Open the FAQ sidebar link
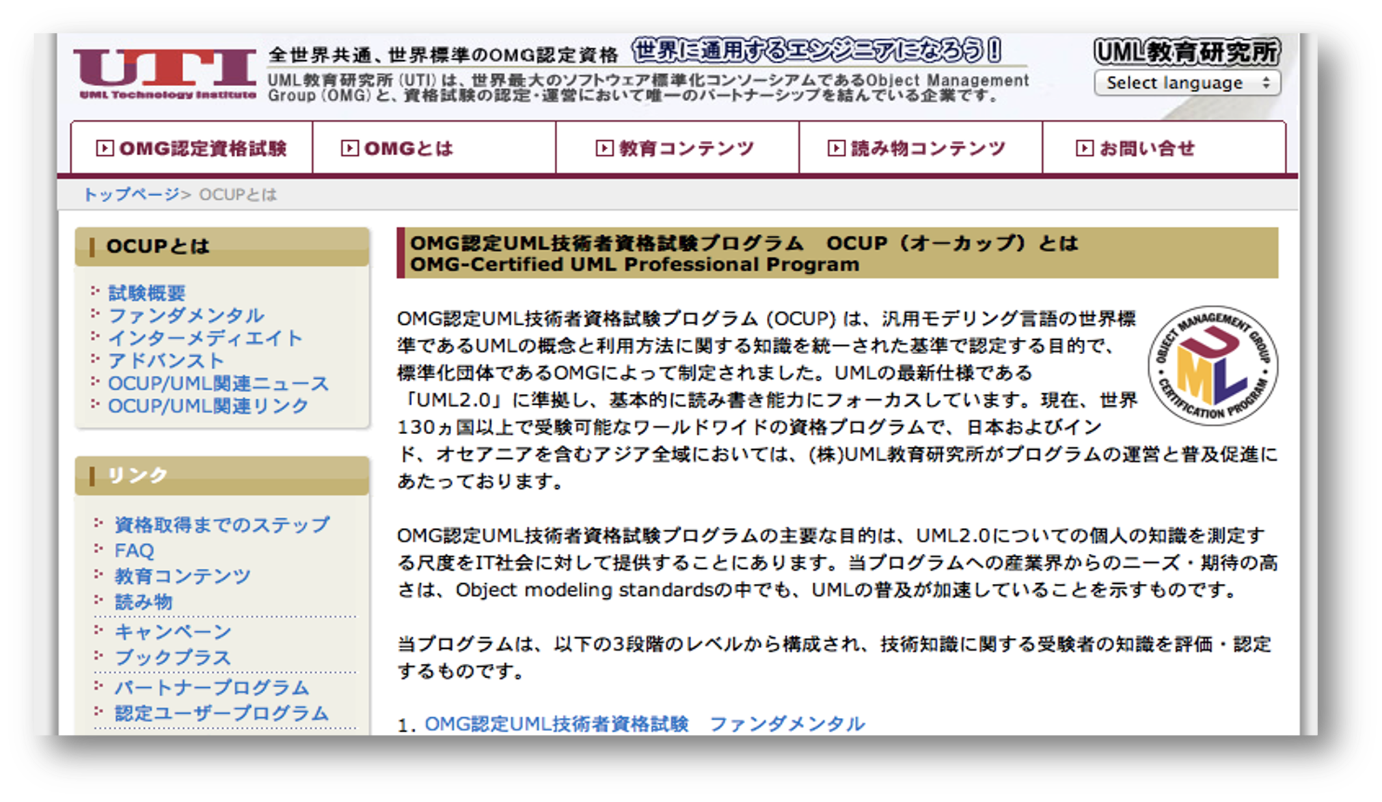The height and width of the screenshot is (802, 1382). 134,550
